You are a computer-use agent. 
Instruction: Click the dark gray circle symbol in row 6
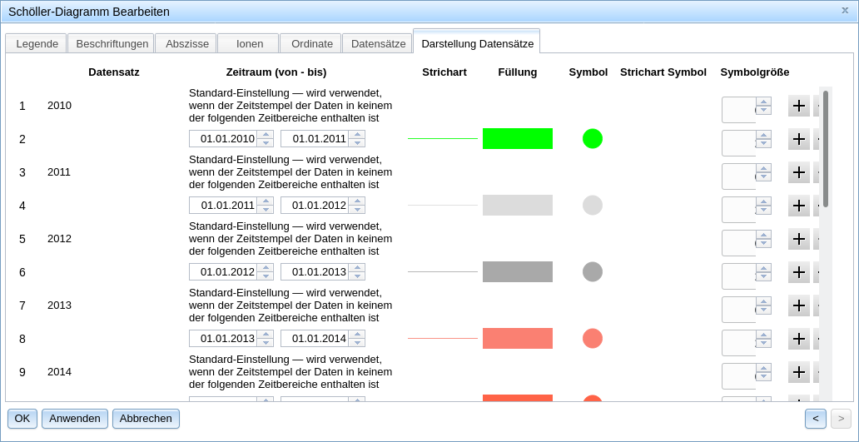pyautogui.click(x=592, y=272)
